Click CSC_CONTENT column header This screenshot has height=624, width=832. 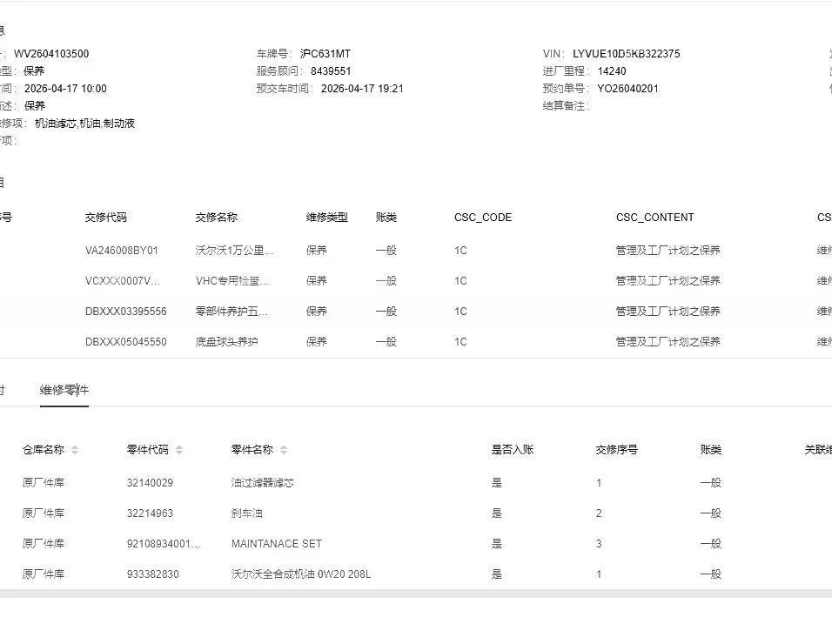(x=654, y=218)
